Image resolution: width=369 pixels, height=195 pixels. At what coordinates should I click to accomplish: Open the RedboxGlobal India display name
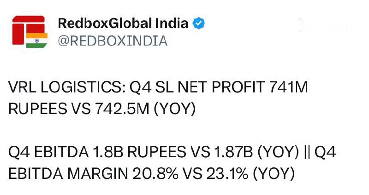(x=123, y=23)
